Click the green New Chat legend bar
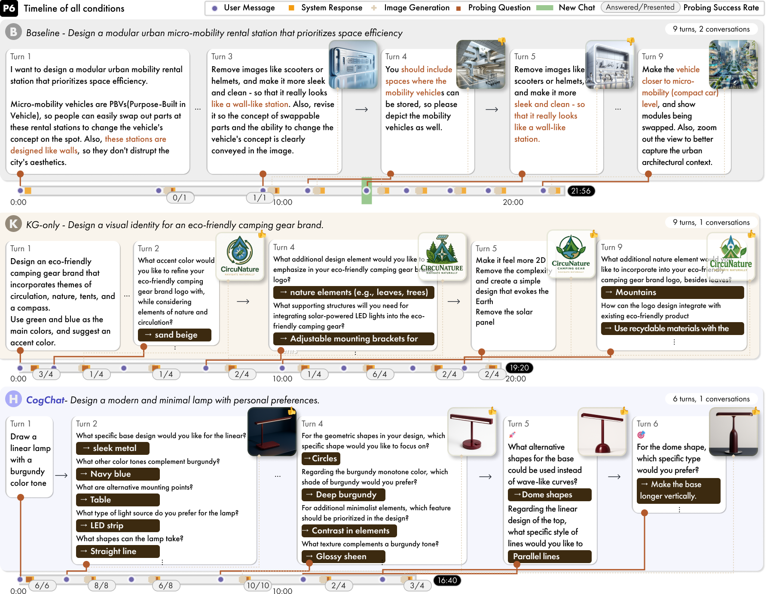The height and width of the screenshot is (594, 767). (x=545, y=8)
